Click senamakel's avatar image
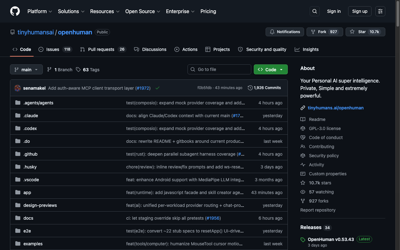 click(17, 88)
